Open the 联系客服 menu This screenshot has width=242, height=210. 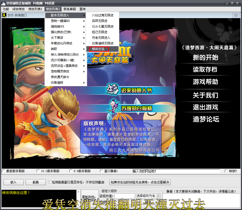(70, 9)
